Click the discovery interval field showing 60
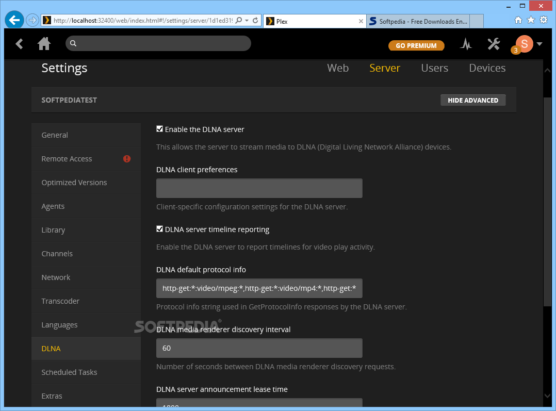The image size is (556, 411). point(259,348)
